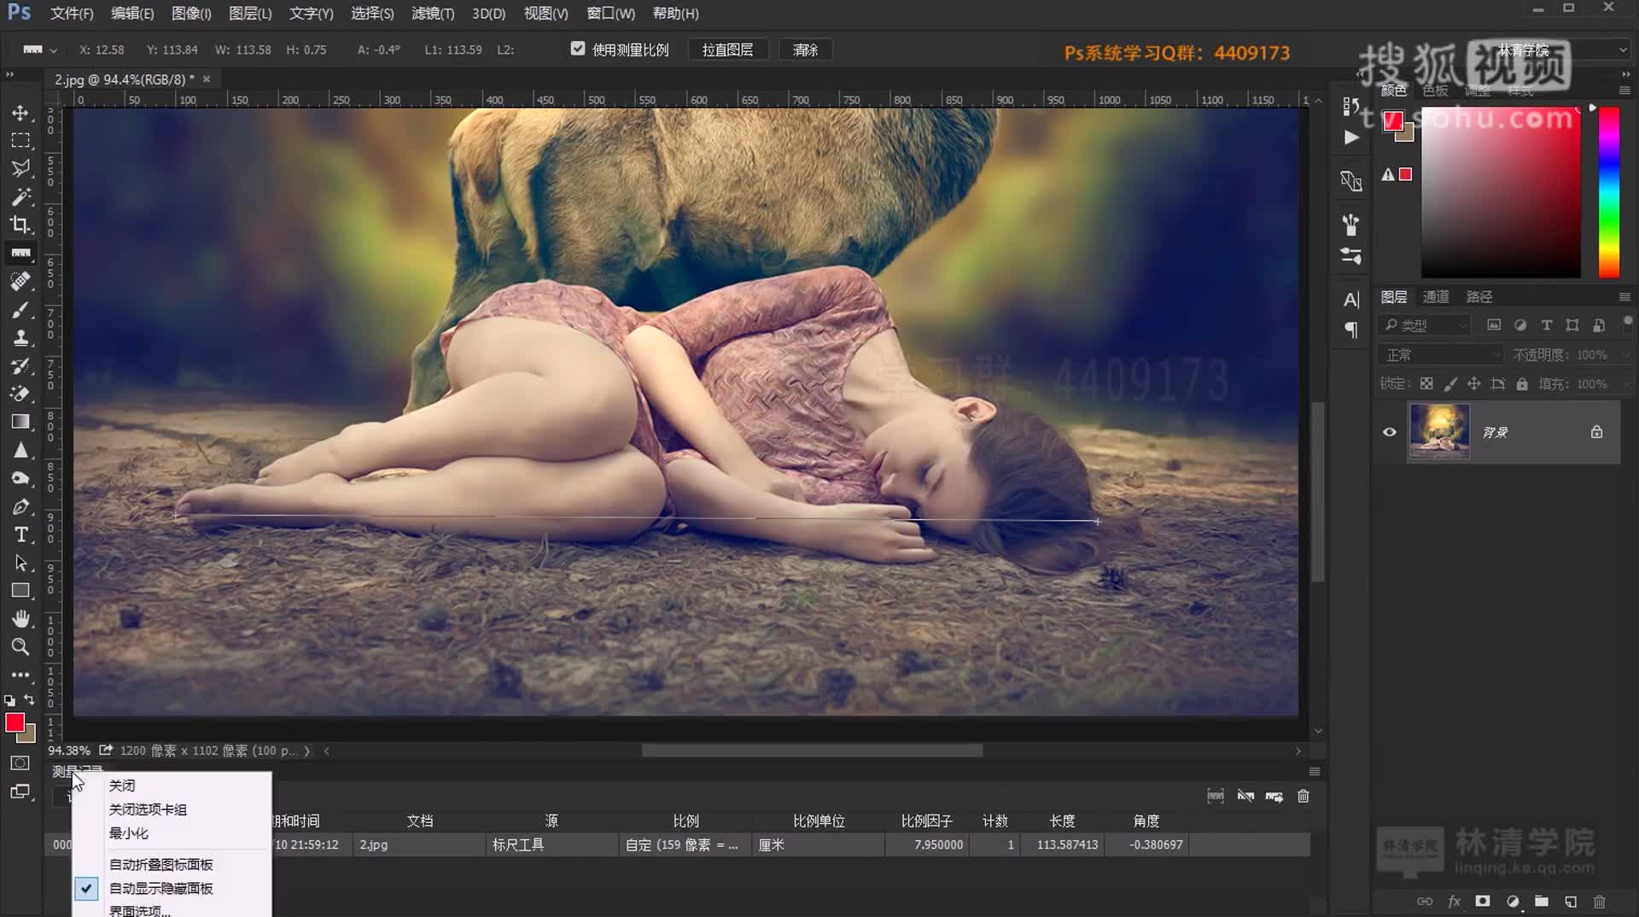This screenshot has width=1639, height=917.
Task: Select the Polygonal Lasso tool
Action: pyautogui.click(x=20, y=169)
